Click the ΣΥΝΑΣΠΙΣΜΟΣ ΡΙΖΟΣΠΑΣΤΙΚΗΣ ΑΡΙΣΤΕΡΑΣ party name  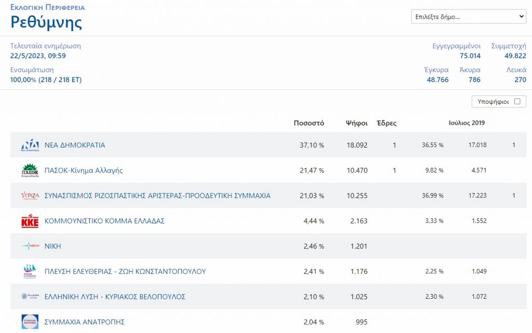pyautogui.click(x=157, y=196)
